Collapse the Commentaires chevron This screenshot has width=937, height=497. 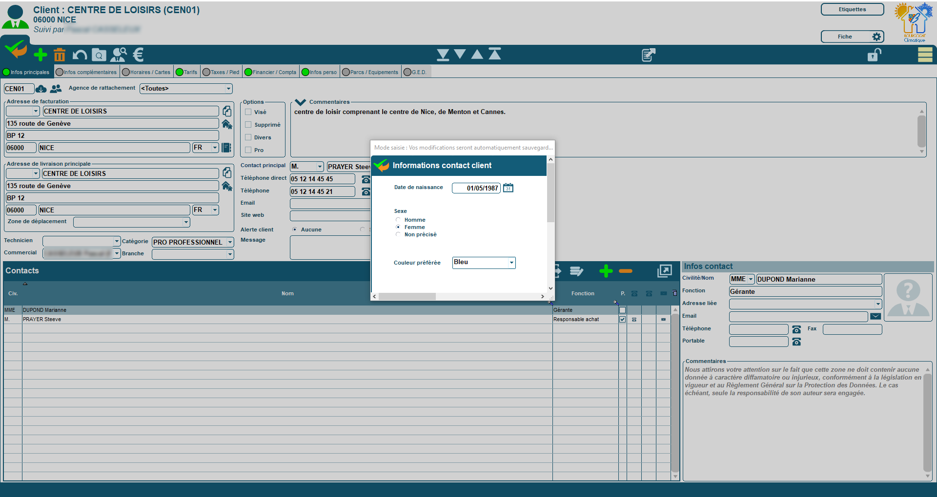pyautogui.click(x=301, y=102)
